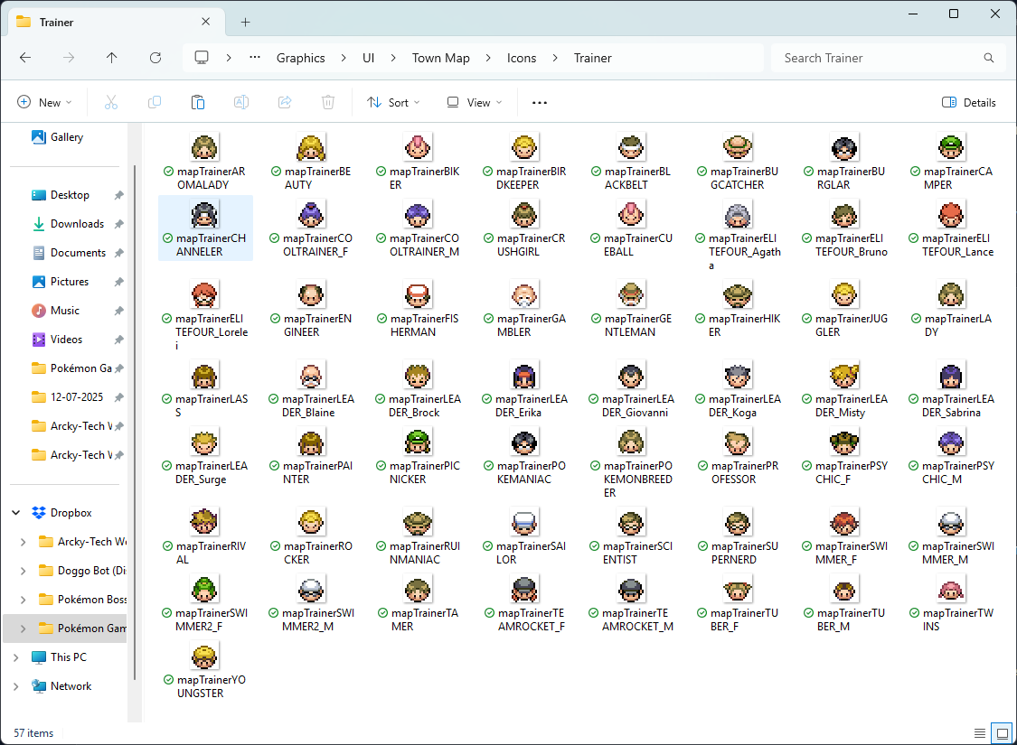1017x745 pixels.
Task: Click the Delete trash icon
Action: coord(328,102)
